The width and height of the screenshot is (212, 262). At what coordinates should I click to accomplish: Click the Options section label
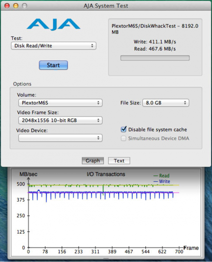pos(22,84)
